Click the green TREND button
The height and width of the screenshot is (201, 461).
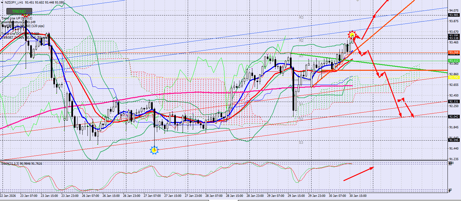click(19, 11)
